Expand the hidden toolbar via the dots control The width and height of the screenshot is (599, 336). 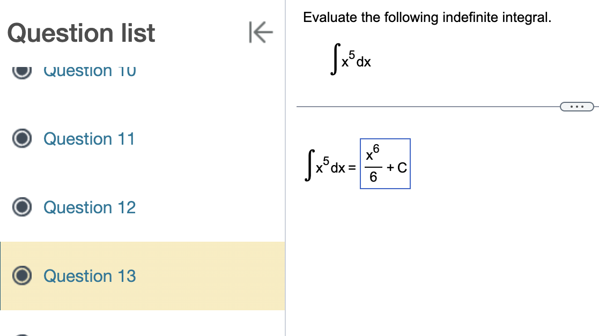[576, 106]
